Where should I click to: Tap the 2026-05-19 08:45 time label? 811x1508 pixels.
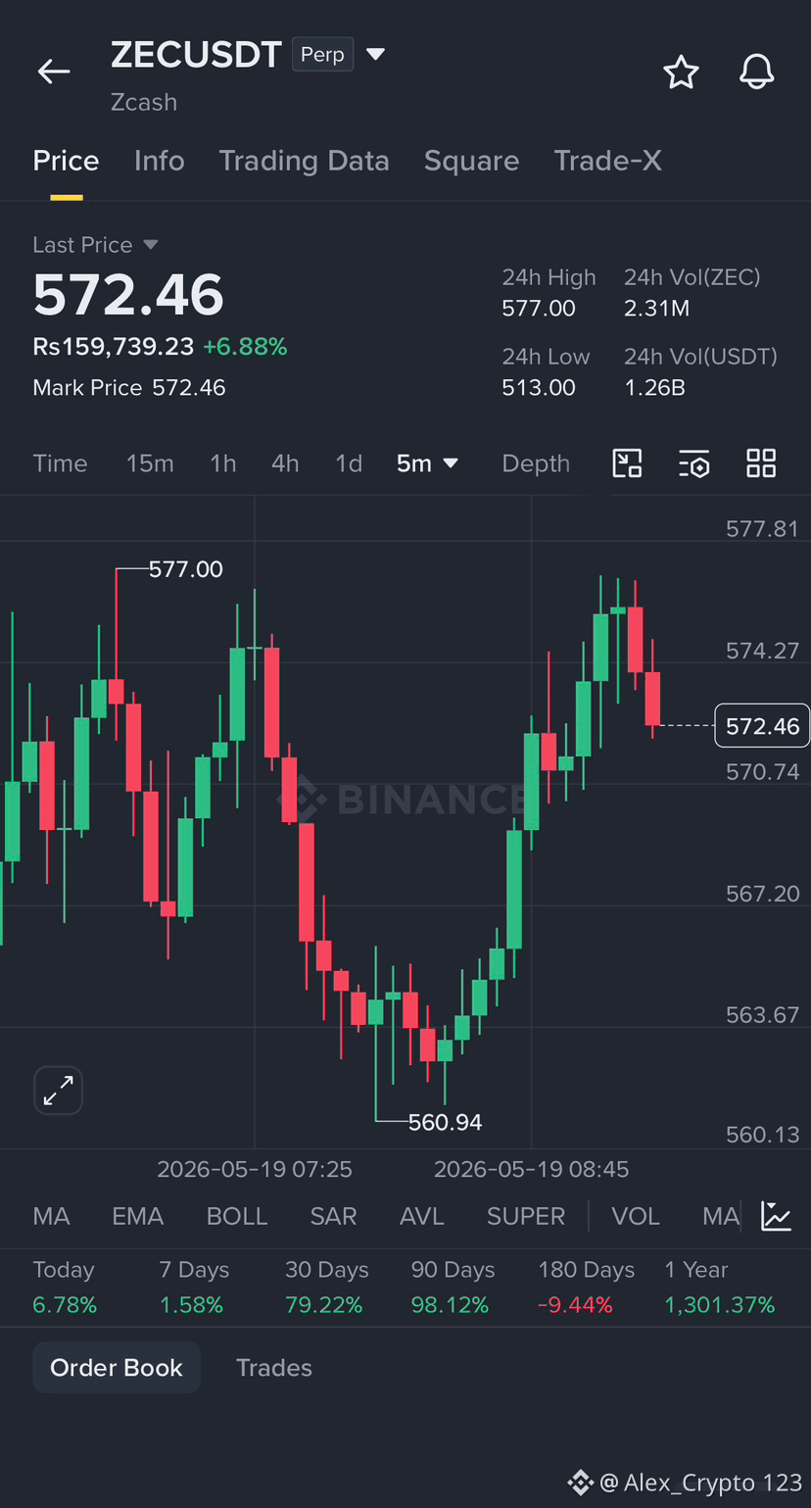pos(532,1169)
